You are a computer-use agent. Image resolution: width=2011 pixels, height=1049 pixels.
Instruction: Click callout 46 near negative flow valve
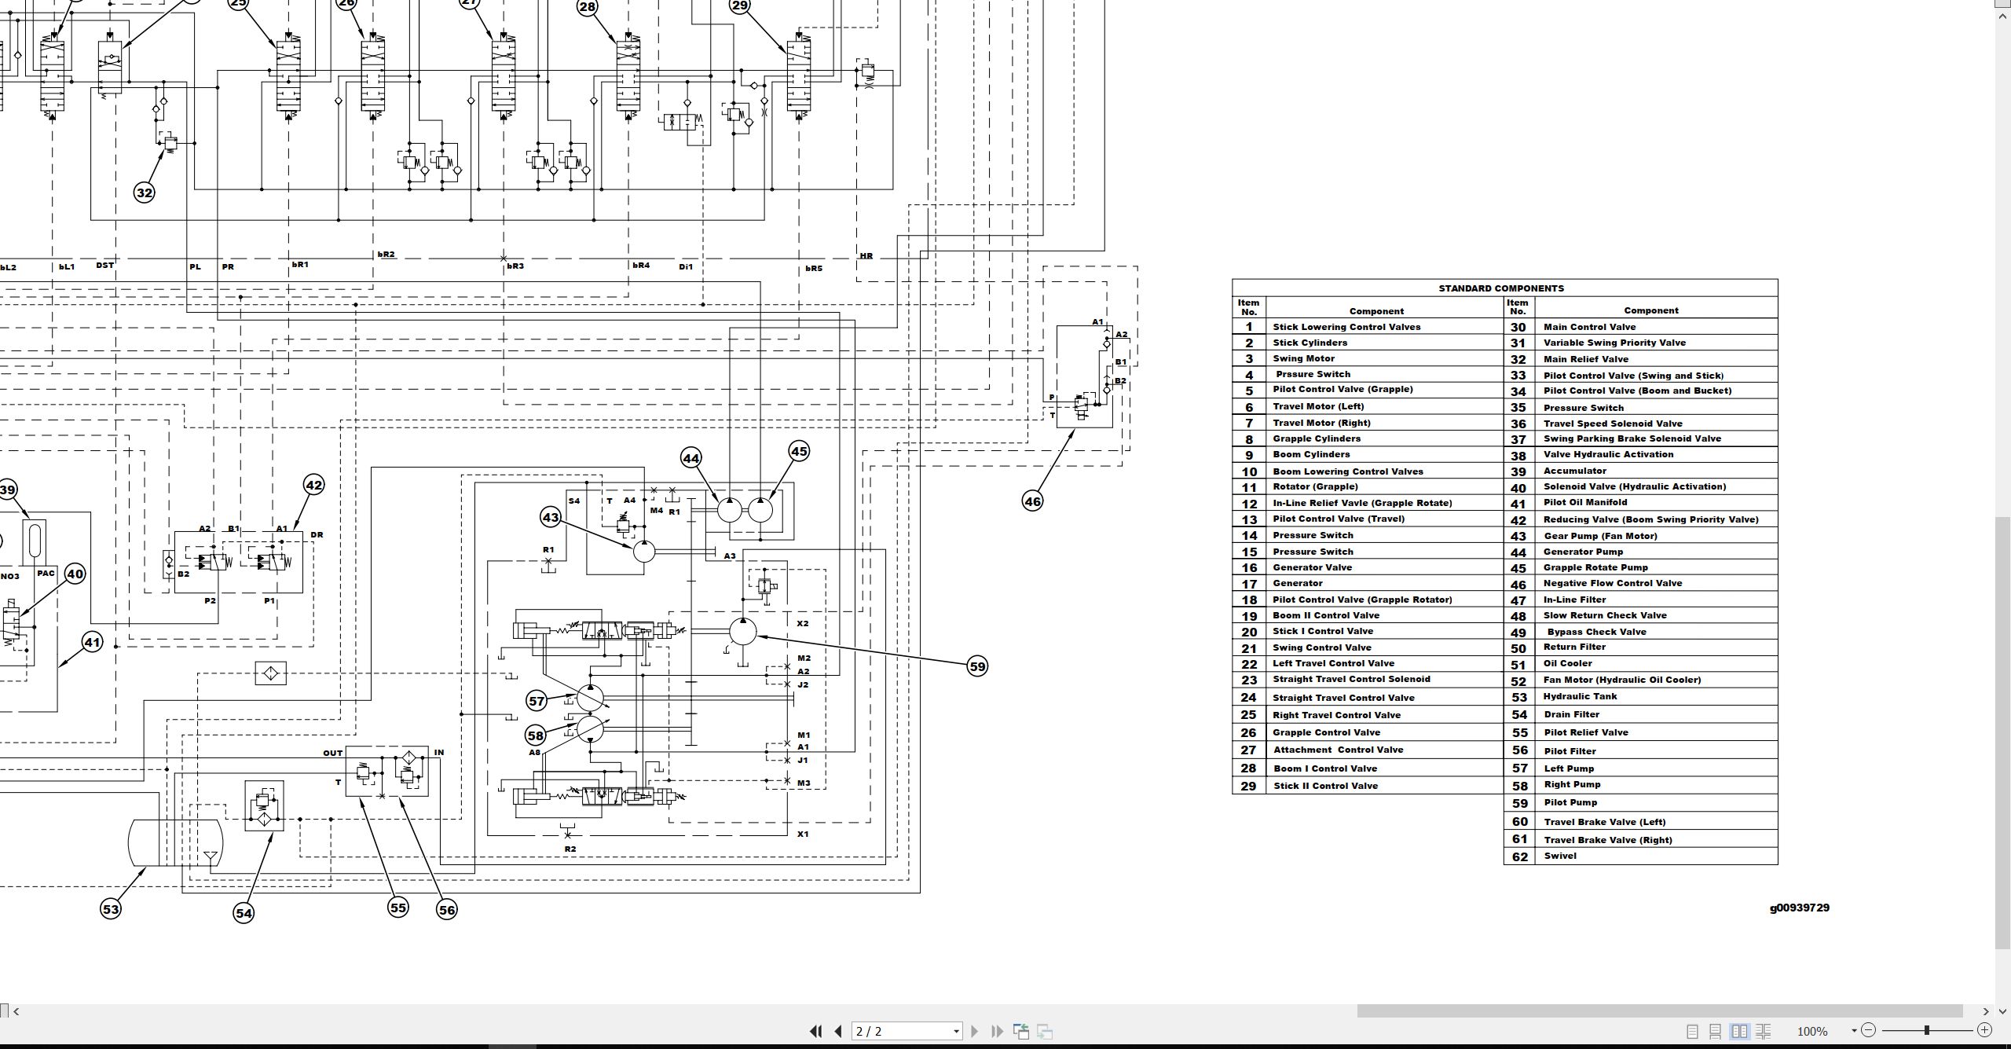[x=1032, y=501]
